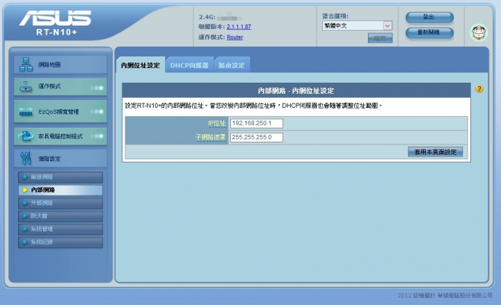This screenshot has width=501, height=305.
Task: Switch to 內網位址設定 tab
Action: coord(141,65)
